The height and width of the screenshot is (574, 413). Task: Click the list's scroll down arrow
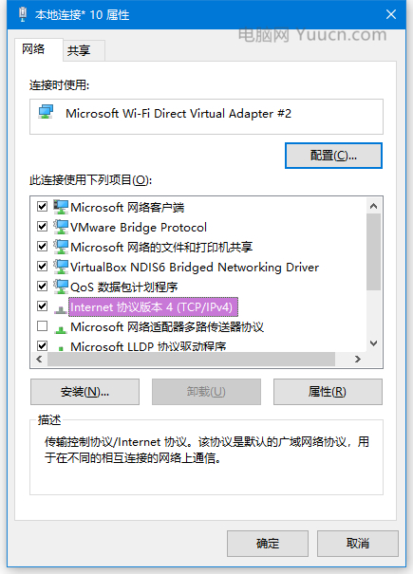click(x=373, y=343)
